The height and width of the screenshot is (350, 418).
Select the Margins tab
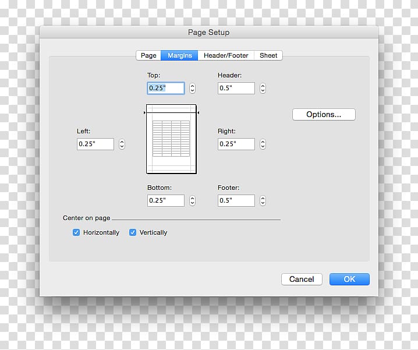click(x=179, y=55)
